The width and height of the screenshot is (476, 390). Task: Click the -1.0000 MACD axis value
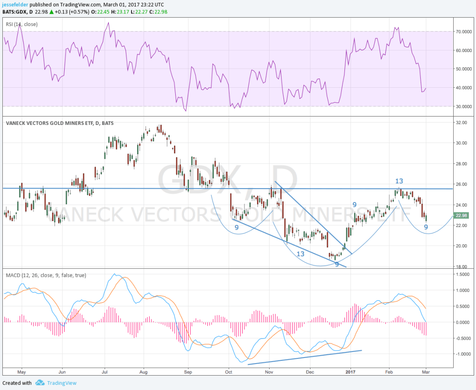pyautogui.click(x=463, y=354)
